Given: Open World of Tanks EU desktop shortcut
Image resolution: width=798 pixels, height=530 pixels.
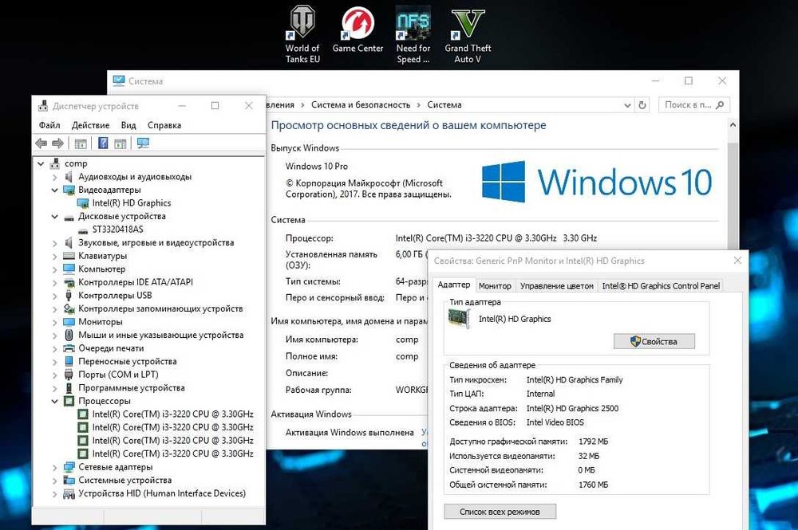Looking at the screenshot, I should tap(302, 34).
